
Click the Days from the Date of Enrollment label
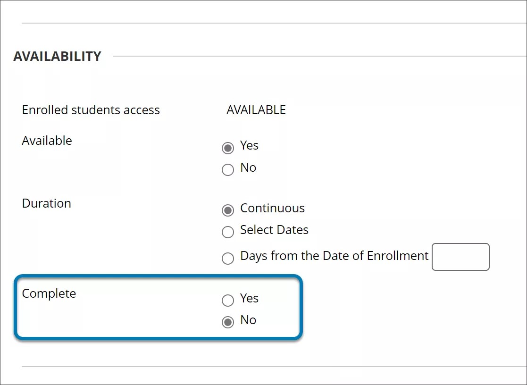click(x=334, y=256)
